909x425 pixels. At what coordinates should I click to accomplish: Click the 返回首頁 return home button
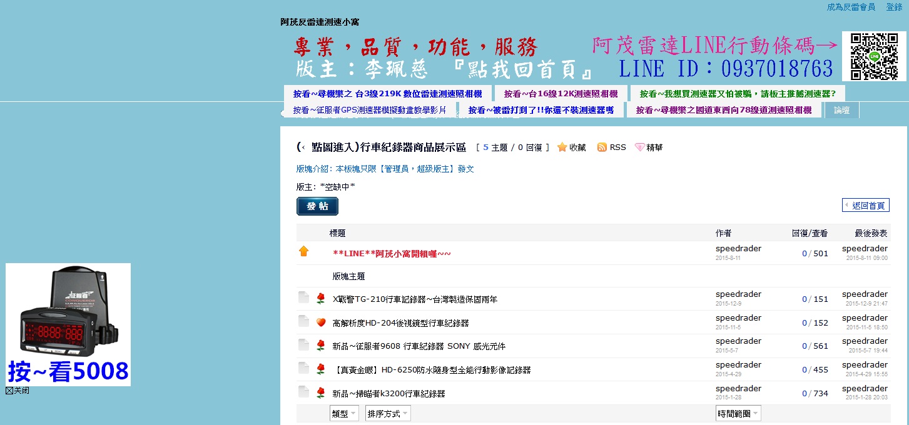point(865,206)
